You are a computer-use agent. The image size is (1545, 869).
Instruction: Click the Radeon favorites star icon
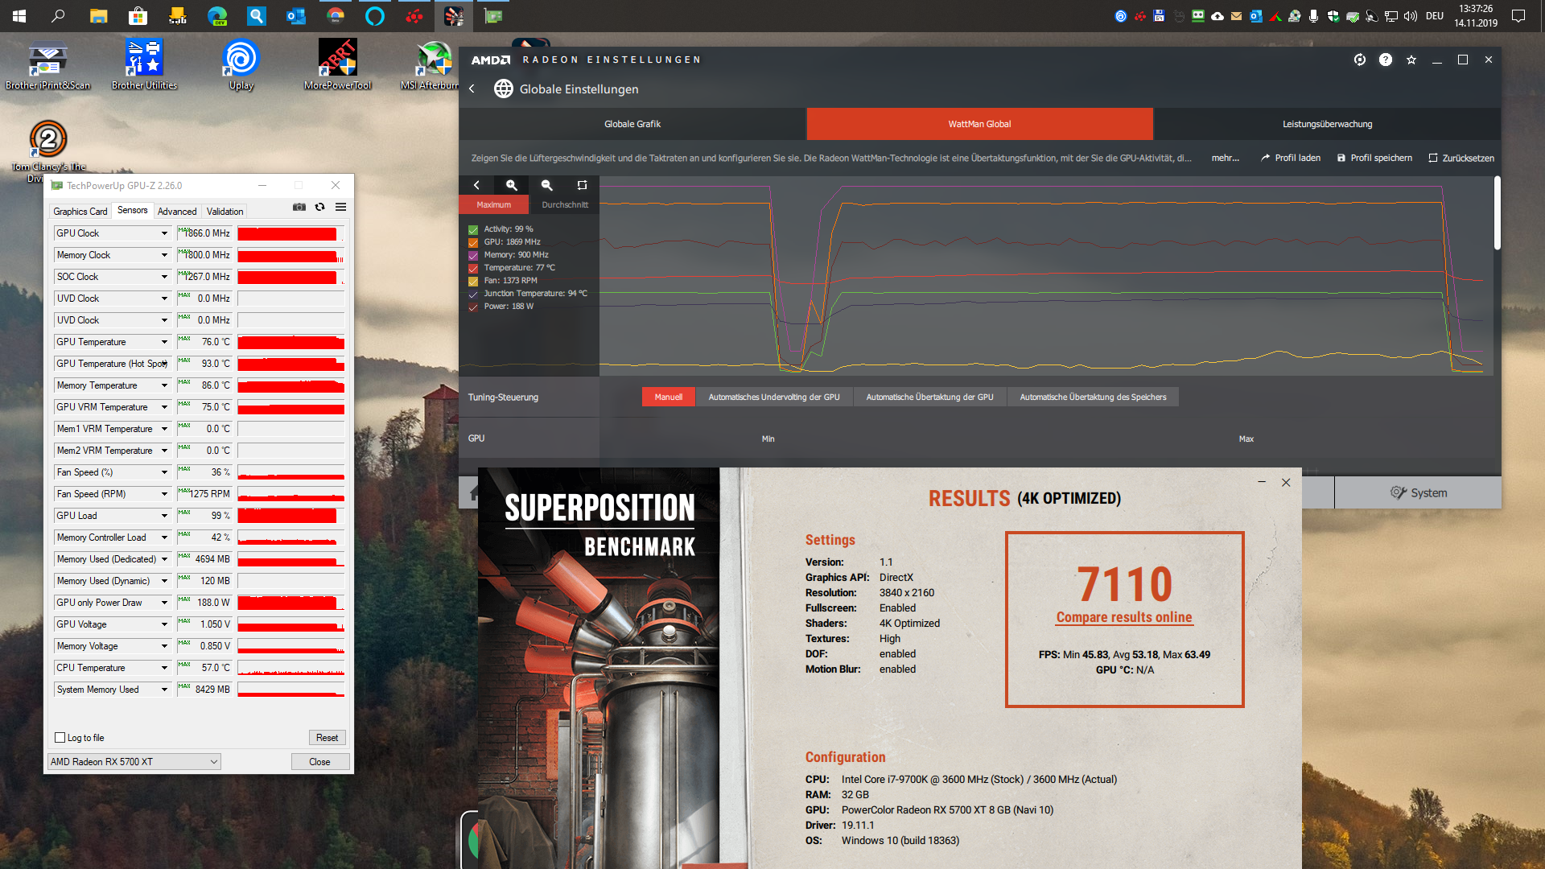1411,60
